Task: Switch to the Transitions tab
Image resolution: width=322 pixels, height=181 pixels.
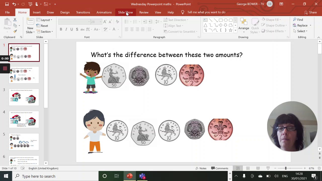Action: click(83, 12)
